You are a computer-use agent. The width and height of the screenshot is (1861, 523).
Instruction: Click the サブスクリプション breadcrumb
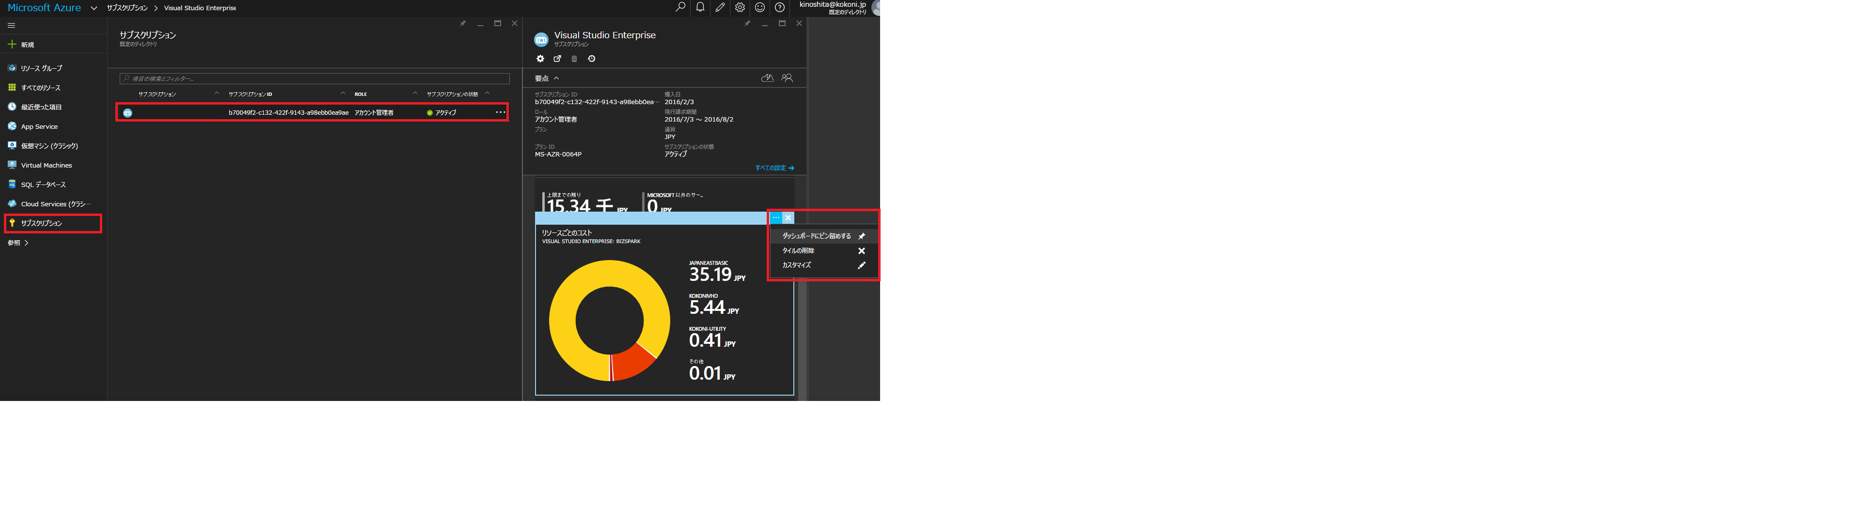(127, 8)
